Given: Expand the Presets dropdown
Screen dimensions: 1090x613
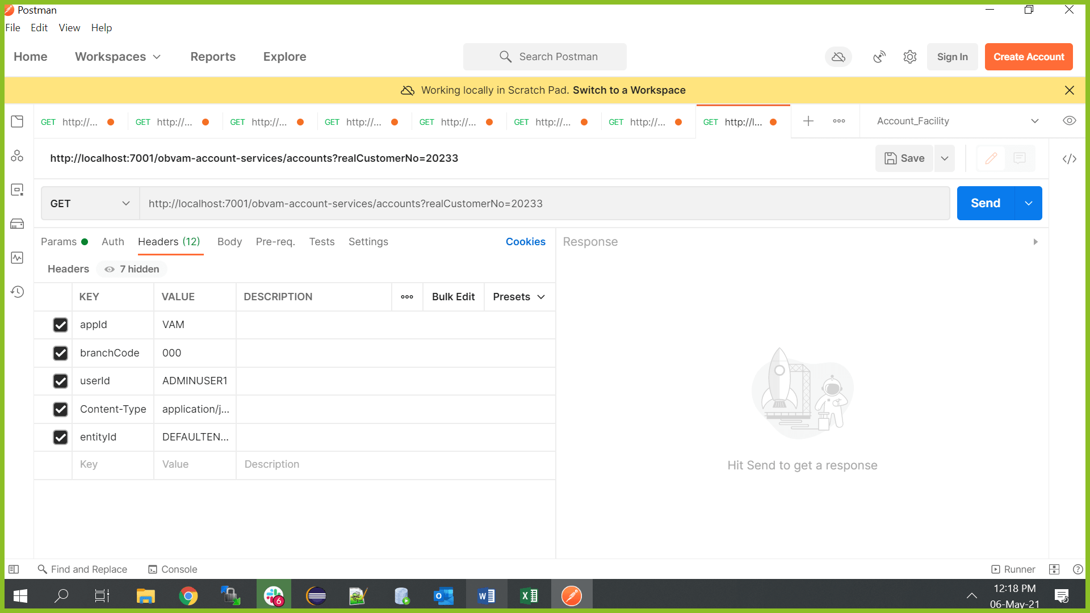Looking at the screenshot, I should point(519,297).
